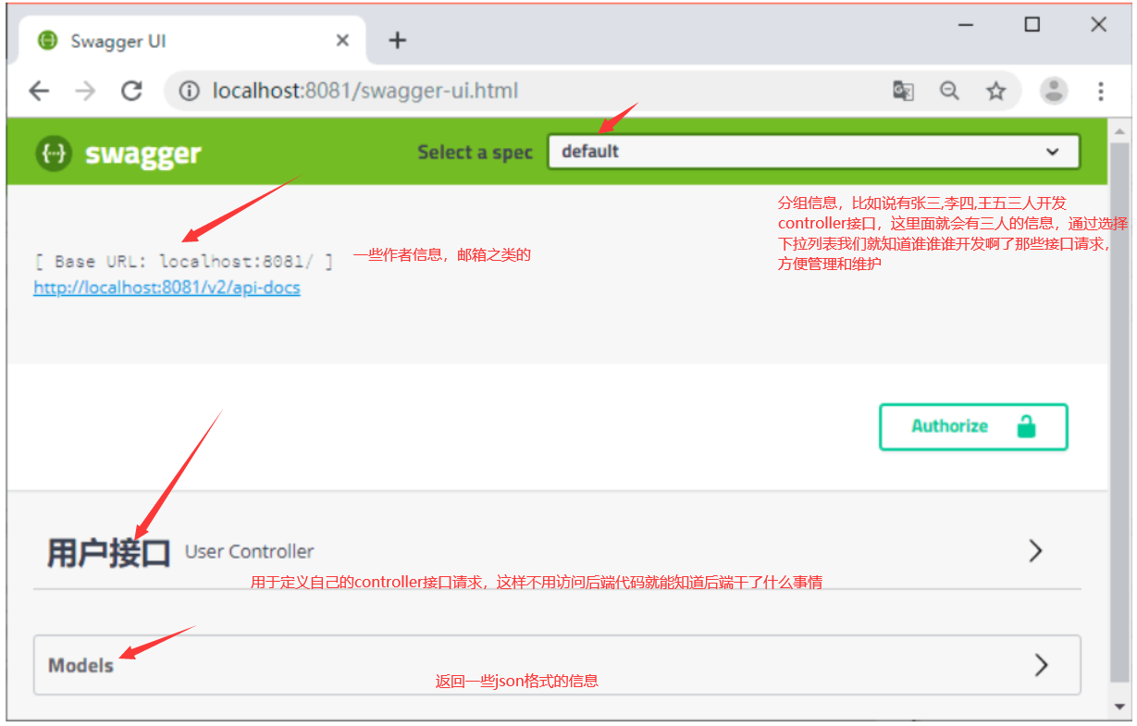This screenshot has height=726, width=1137.
Task: Bookmark this page with the star icon
Action: (x=995, y=91)
